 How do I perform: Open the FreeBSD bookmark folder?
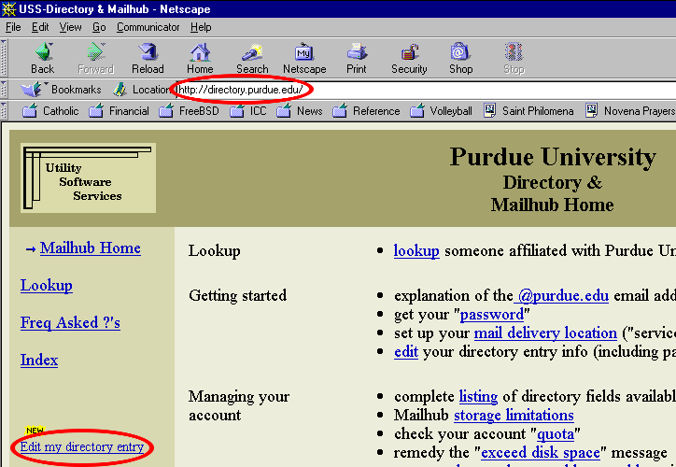click(x=189, y=111)
